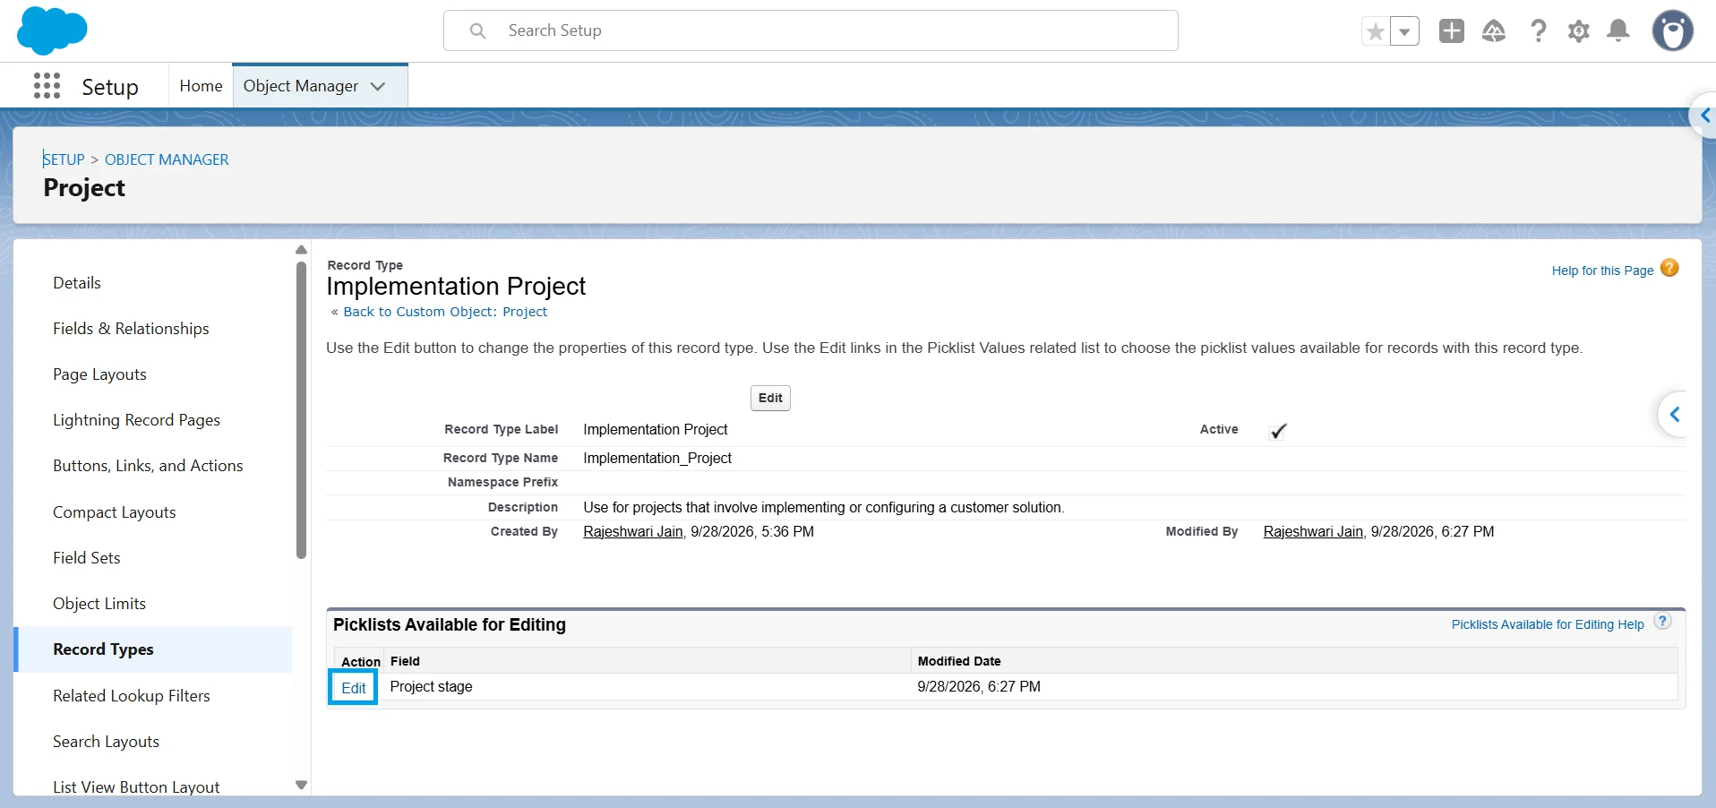Click the search magnifier icon
The image size is (1716, 808).
[478, 31]
